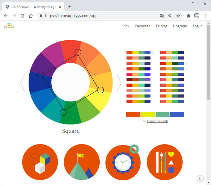Select the isometric cubes illustration
The image size is (211, 185).
click(40, 162)
